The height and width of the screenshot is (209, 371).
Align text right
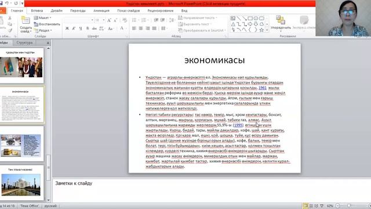148,28
